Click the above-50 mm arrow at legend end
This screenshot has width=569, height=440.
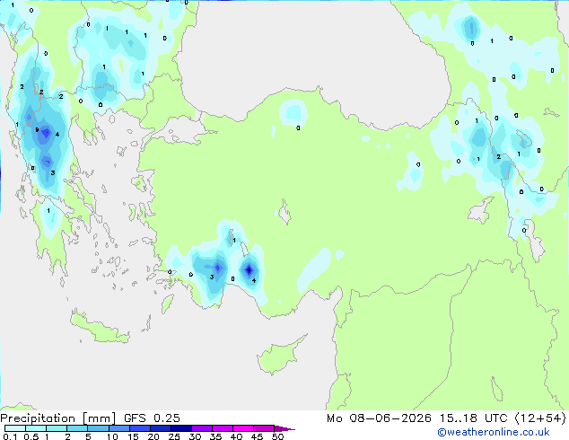[x=284, y=428]
